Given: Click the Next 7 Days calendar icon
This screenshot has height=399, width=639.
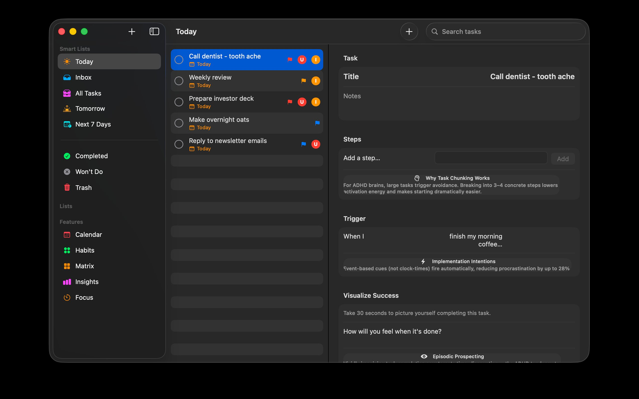Looking at the screenshot, I should point(67,124).
